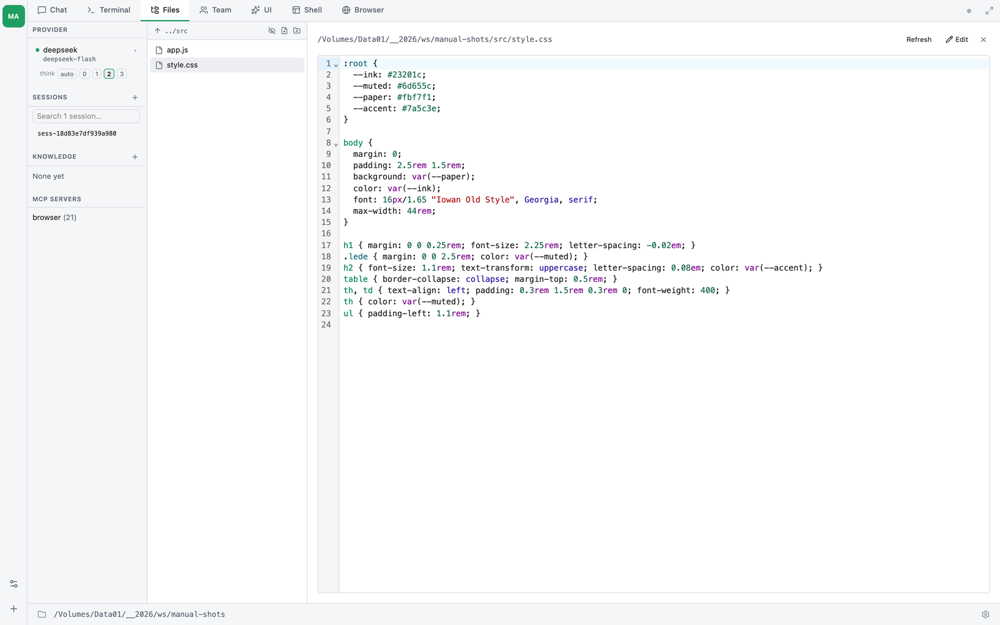
Task: Click "Iowan Old Style" font string
Action: 473,200
